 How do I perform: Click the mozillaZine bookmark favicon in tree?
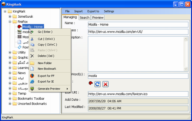coord(19,32)
